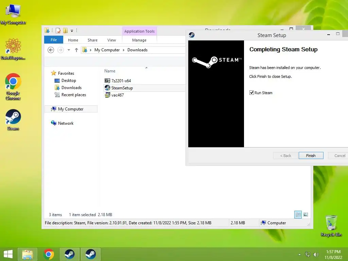Image resolution: width=348 pixels, height=261 pixels.
Task: Click address bar folder icon
Action: (85, 50)
